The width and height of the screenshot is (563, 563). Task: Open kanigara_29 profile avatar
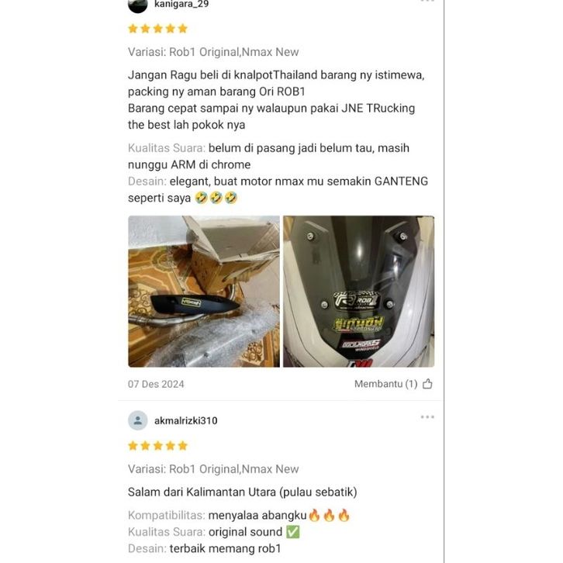[x=138, y=5]
